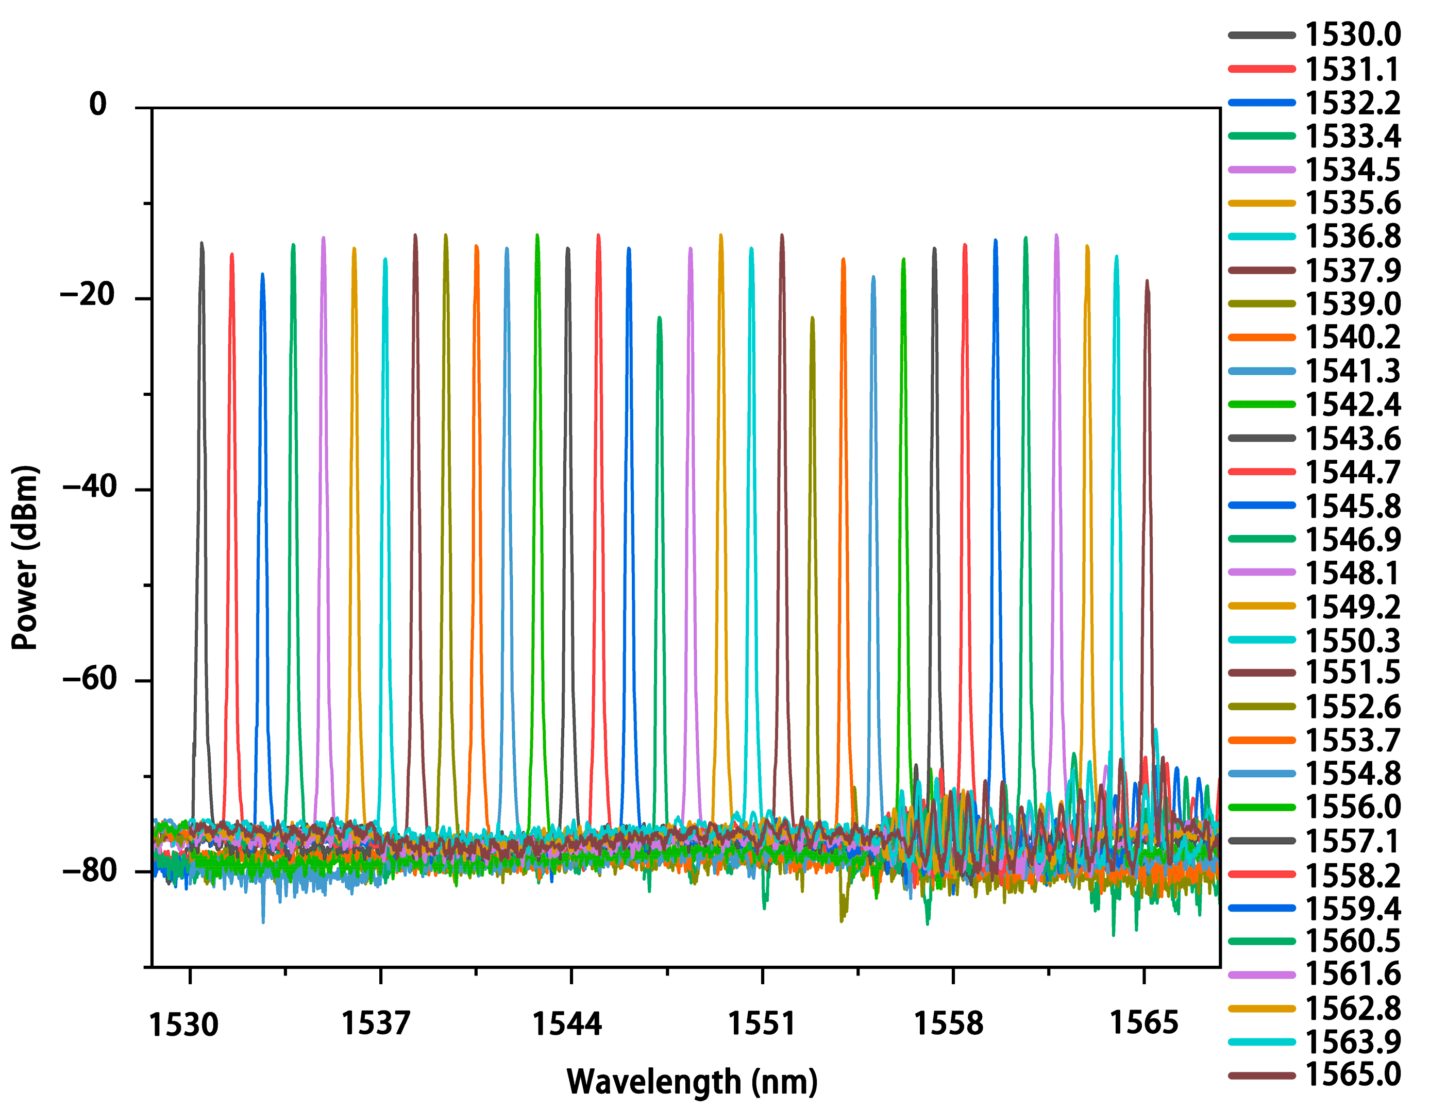The width and height of the screenshot is (1430, 1109).
Task: Select the 1556.0 legend label
Action: tap(1353, 807)
